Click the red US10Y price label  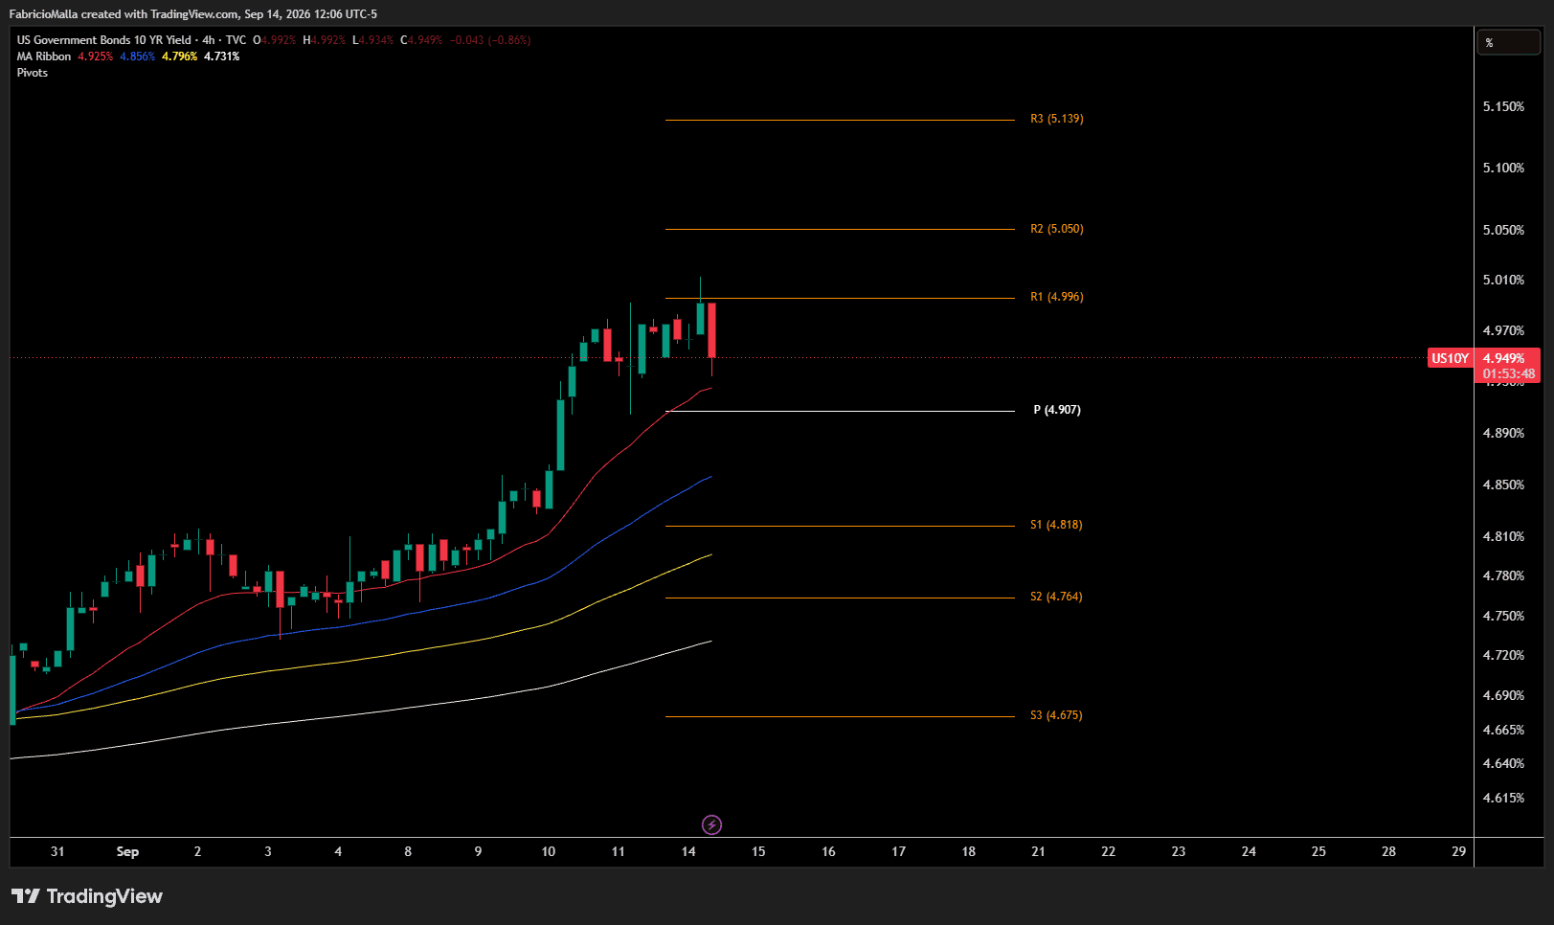[x=1450, y=358]
